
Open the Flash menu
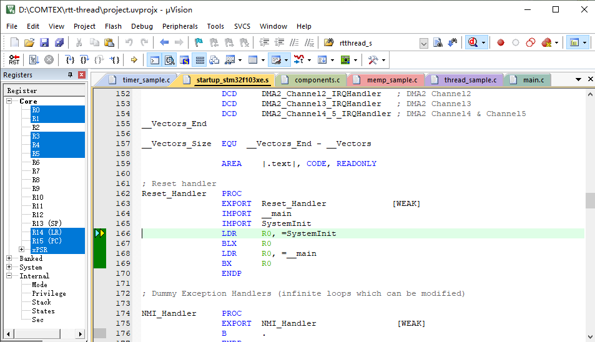tap(113, 26)
